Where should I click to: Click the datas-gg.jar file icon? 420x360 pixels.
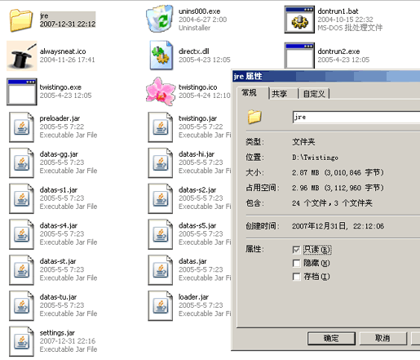tap(22, 162)
